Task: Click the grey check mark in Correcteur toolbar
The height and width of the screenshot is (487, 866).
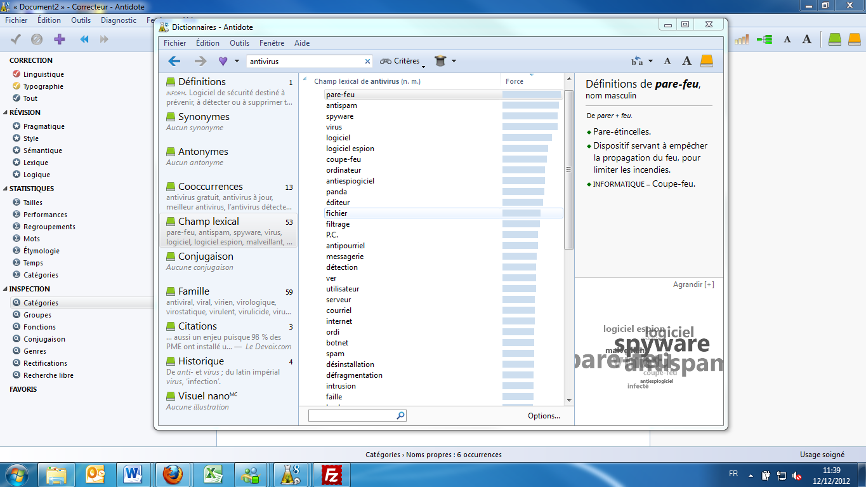Action: (x=16, y=39)
